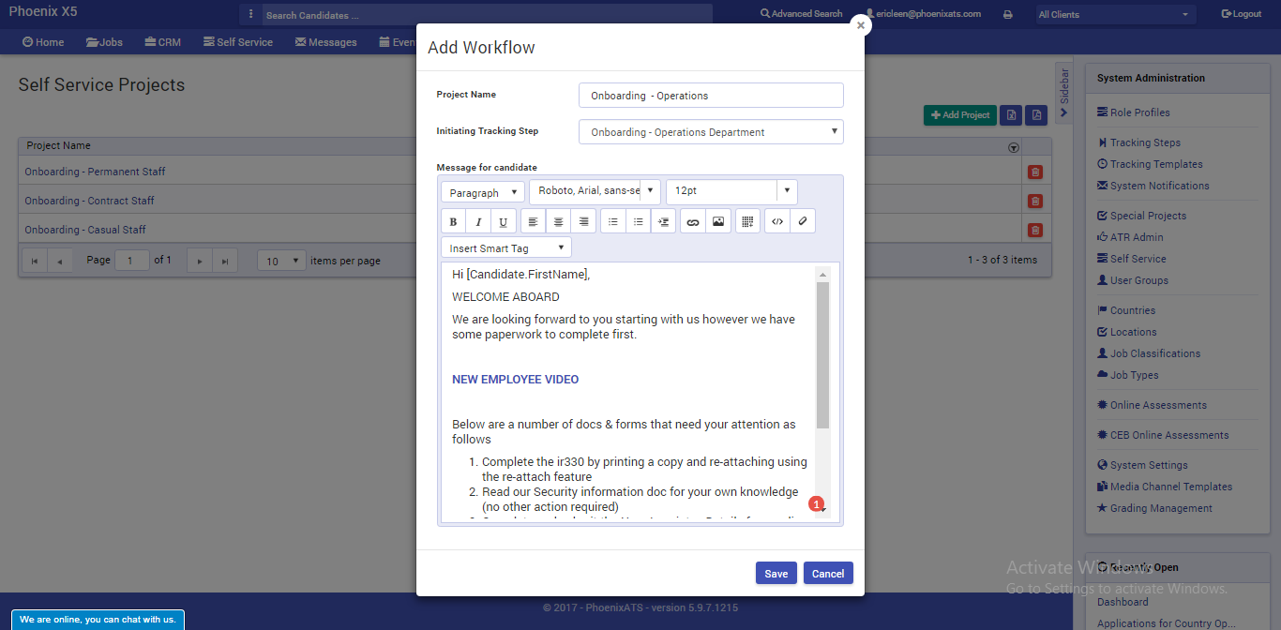Viewport: 1281px width, 630px height.
Task: Open the HTML source code view
Action: (776, 222)
